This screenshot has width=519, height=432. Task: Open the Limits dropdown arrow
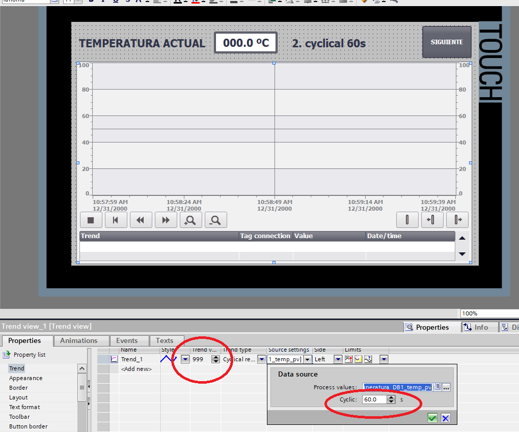[384, 359]
